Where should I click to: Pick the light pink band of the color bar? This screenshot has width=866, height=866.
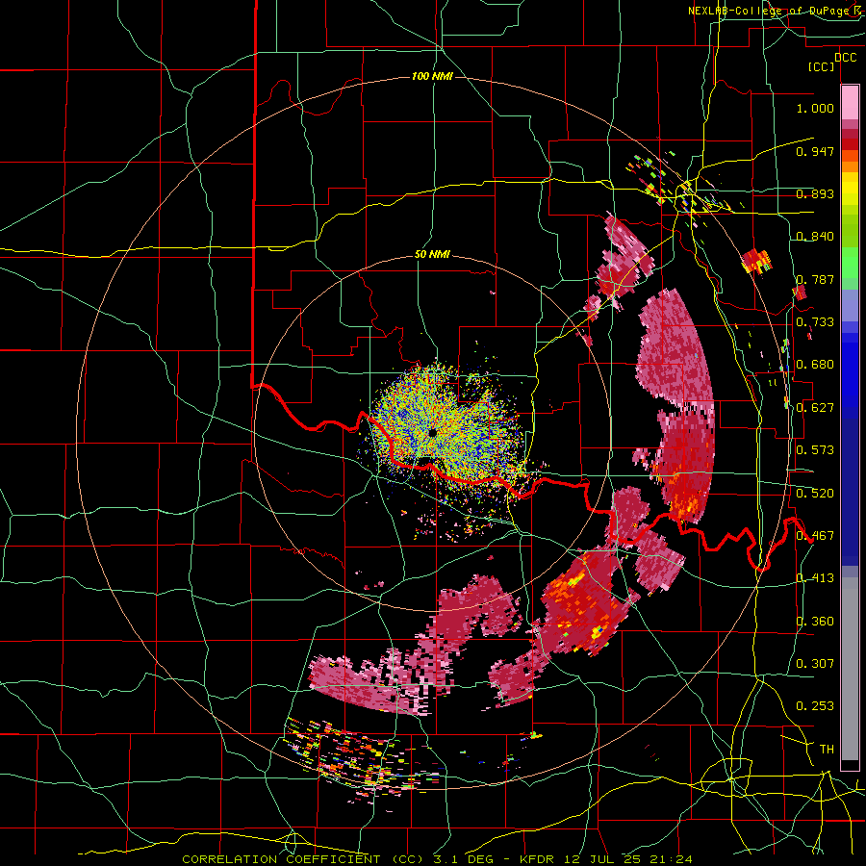[x=850, y=103]
